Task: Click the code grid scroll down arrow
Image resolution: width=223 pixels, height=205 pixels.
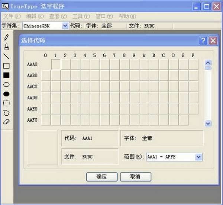Action: pyautogui.click(x=208, y=124)
